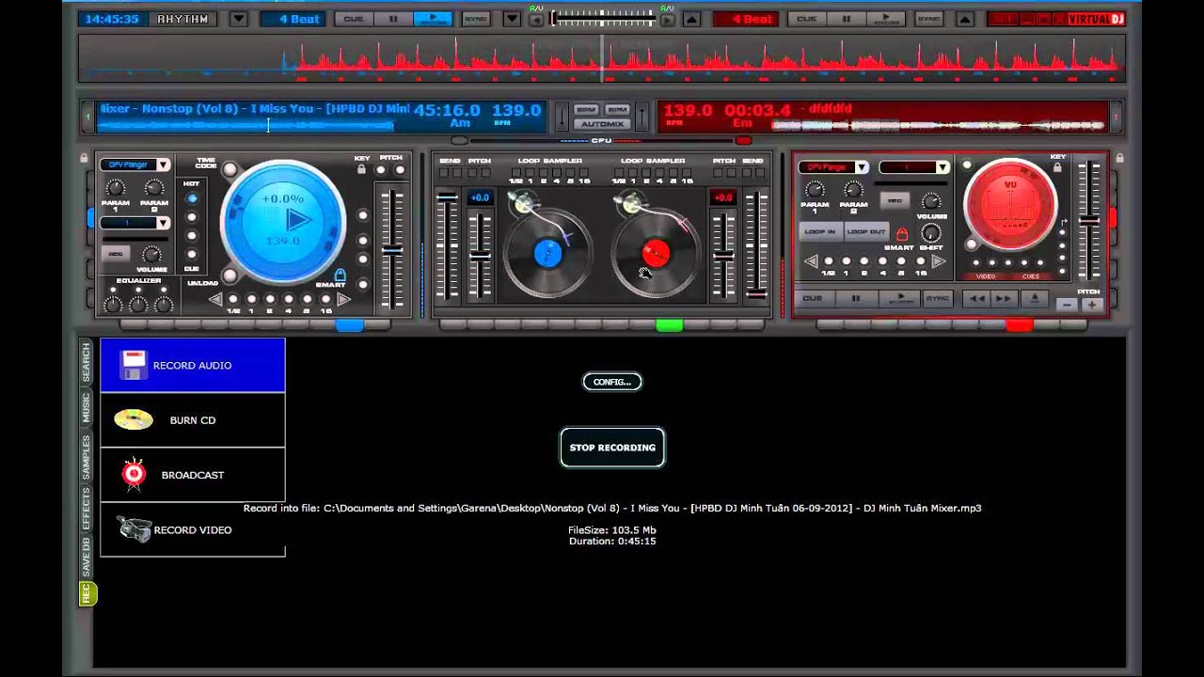Screen dimensions: 1204x677
Task: Click the red vinyl turntable in mixer
Action: [656, 252]
